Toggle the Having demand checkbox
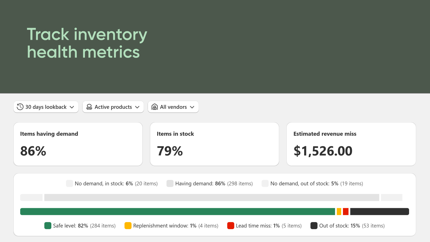This screenshot has width=430, height=242. (170, 183)
